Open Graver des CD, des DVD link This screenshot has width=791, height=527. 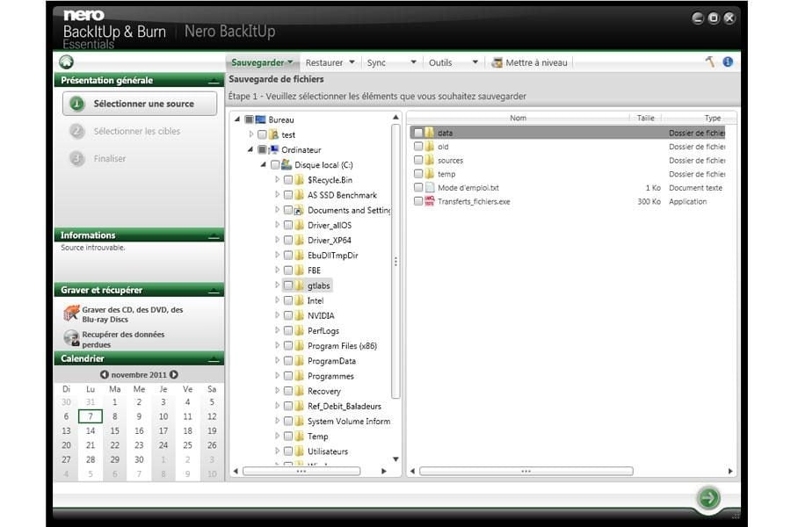[133, 314]
